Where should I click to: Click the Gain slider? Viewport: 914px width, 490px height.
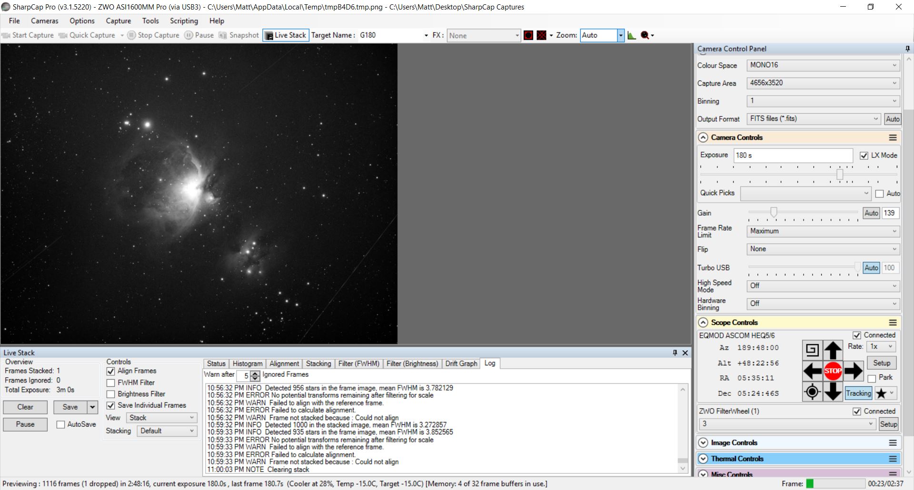pos(804,213)
